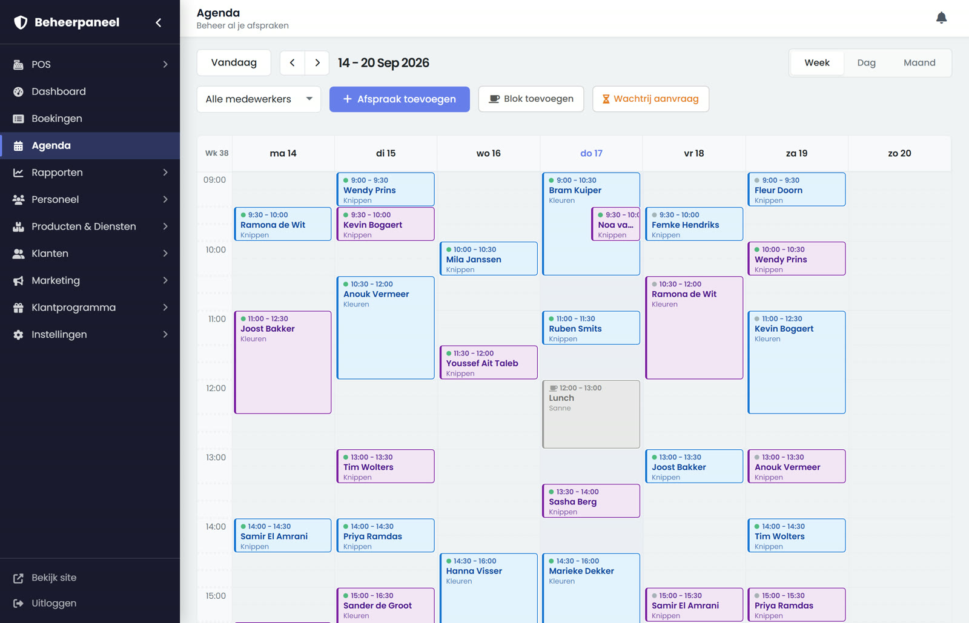The width and height of the screenshot is (969, 623).
Task: Click the Dashboard gauge icon
Action: [x=18, y=91]
